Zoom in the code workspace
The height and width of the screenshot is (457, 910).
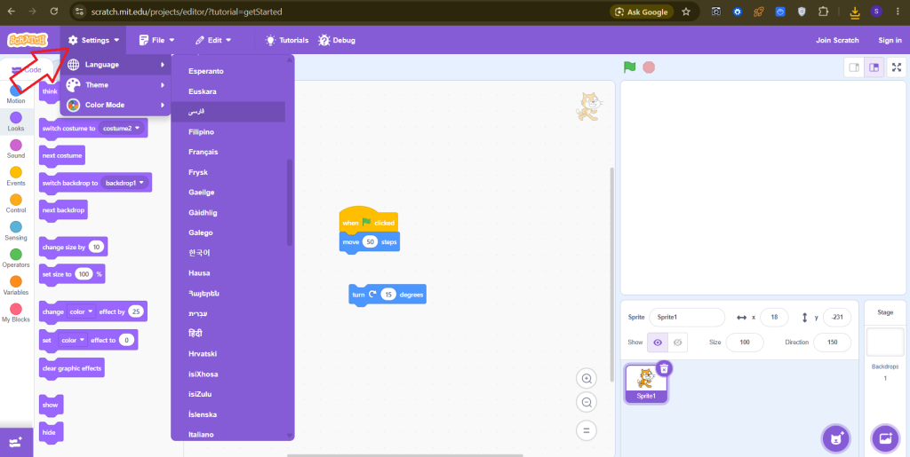click(587, 379)
